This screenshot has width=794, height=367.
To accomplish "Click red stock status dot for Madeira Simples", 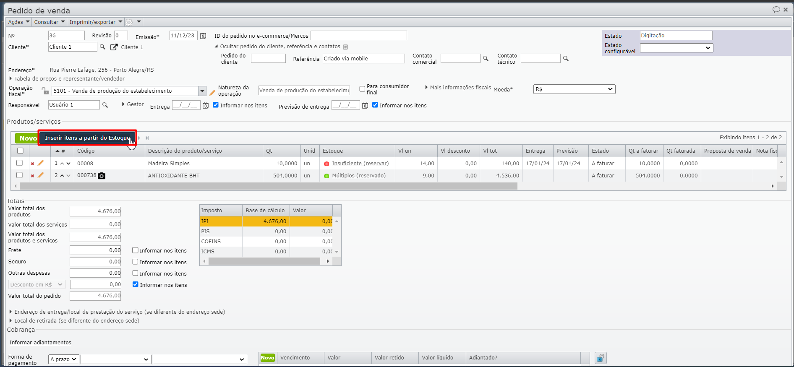I will [x=326, y=164].
